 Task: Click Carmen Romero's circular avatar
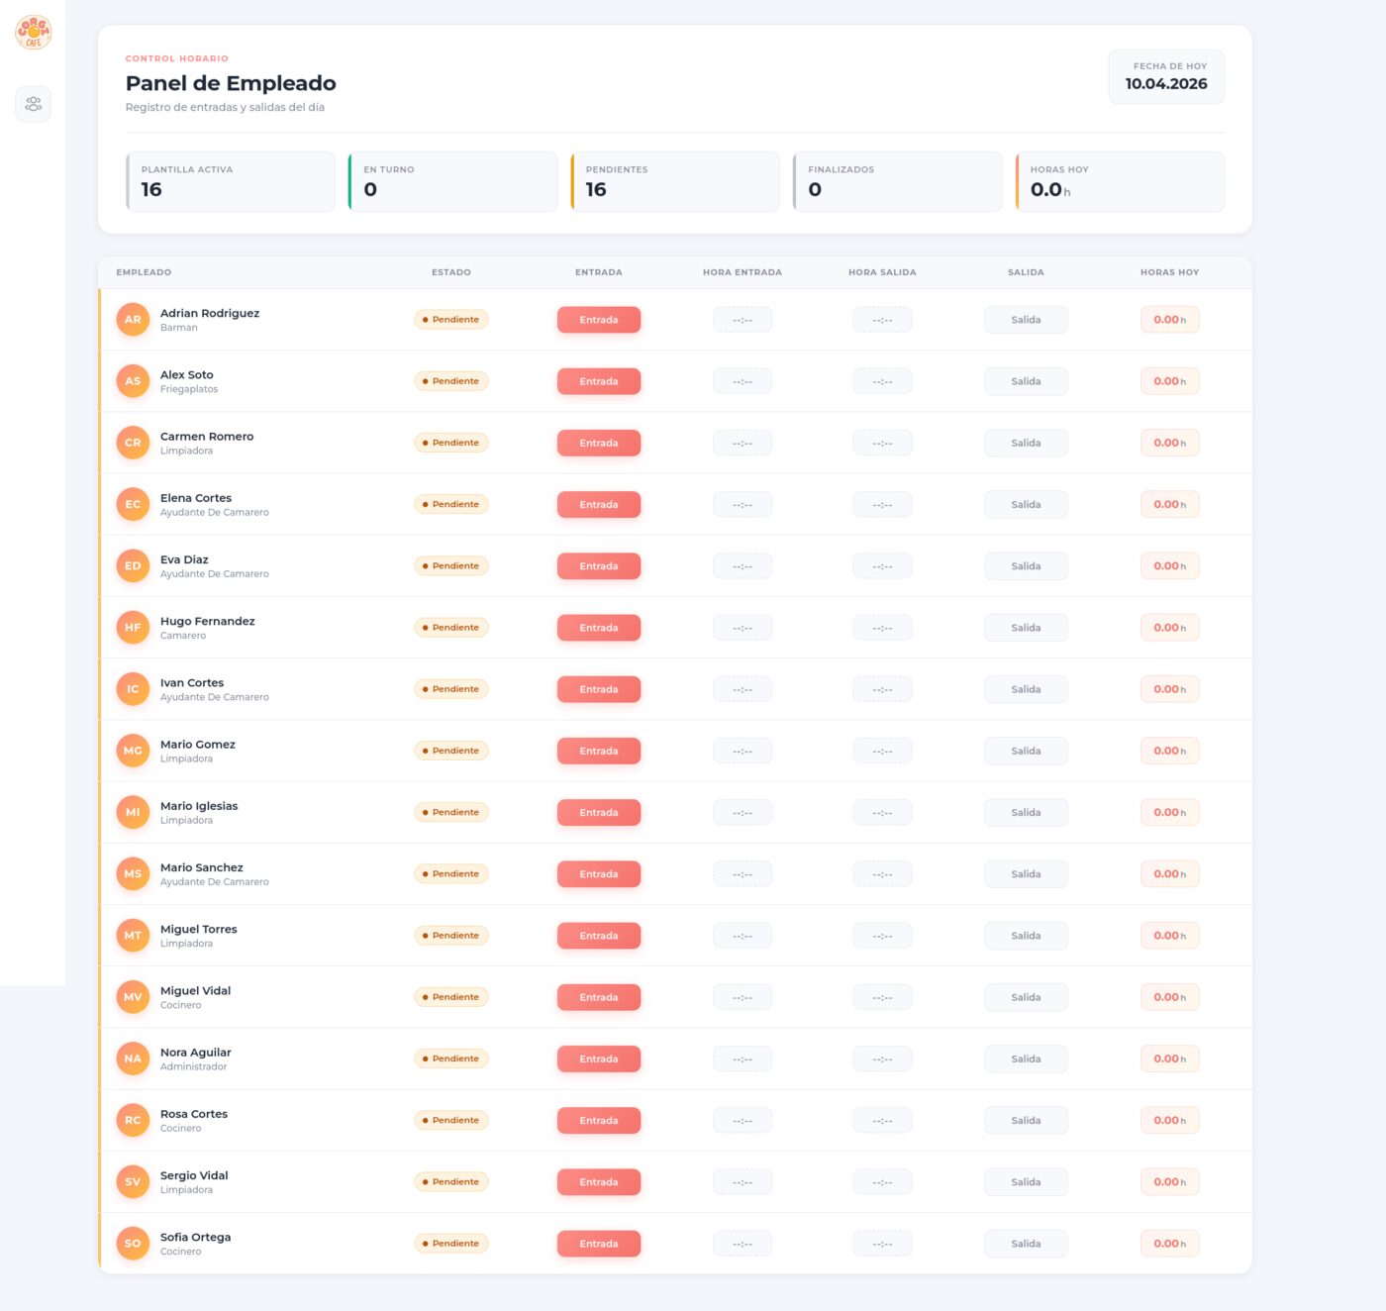[x=133, y=443]
